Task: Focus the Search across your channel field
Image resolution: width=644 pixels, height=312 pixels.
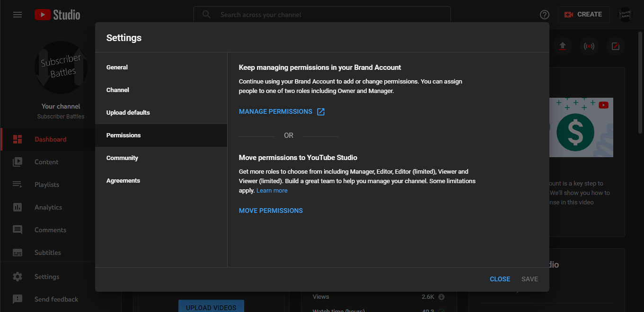Action: click(x=322, y=15)
